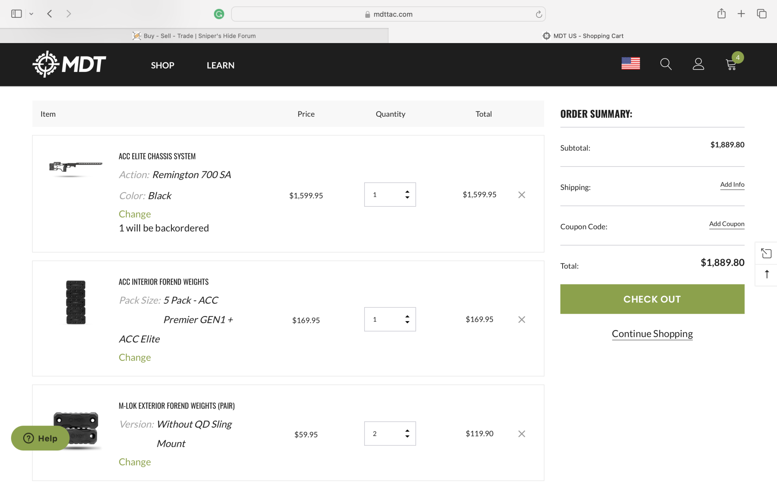Click the Interior Forend Weights thumbnail

click(x=76, y=302)
